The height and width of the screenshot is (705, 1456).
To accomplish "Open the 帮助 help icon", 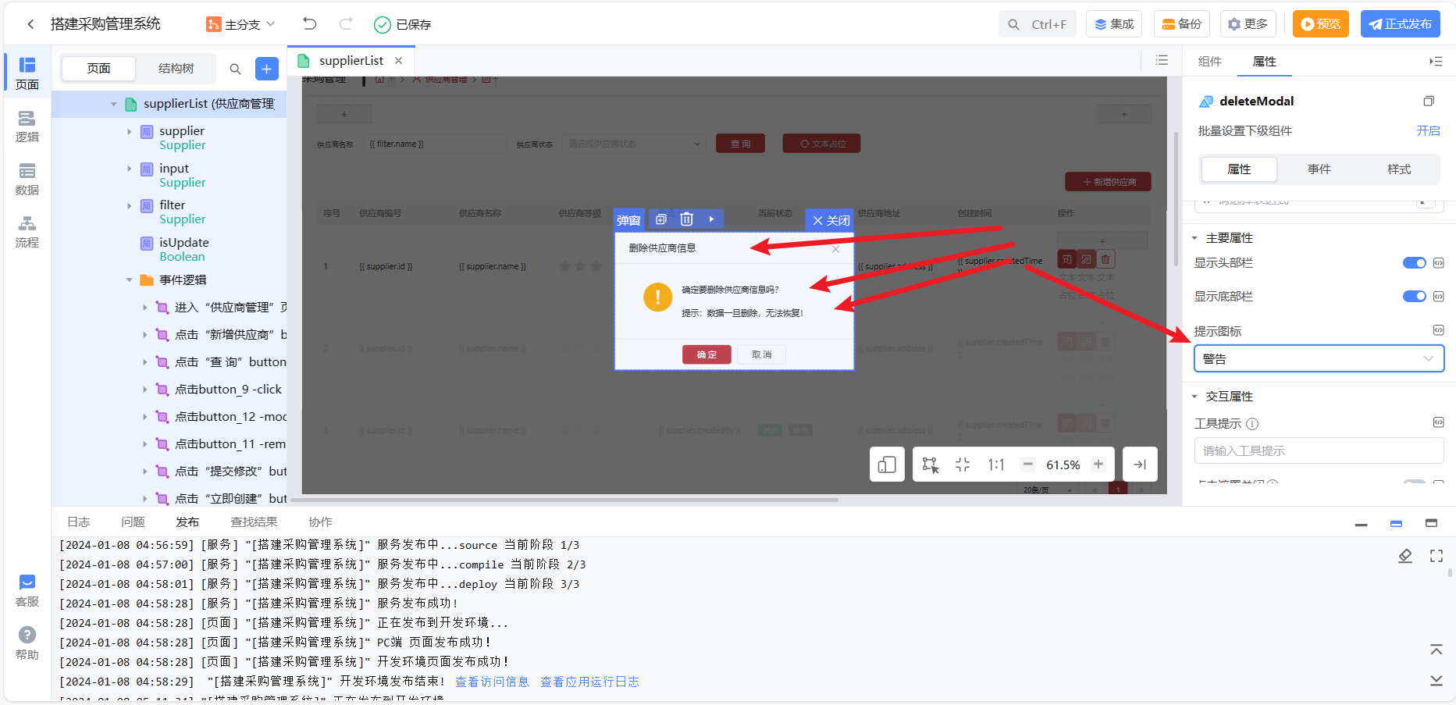I will pyautogui.click(x=27, y=644).
